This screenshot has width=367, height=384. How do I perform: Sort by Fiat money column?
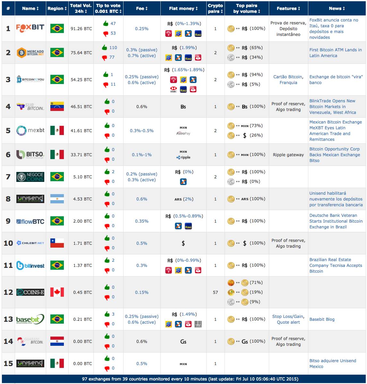(x=183, y=8)
